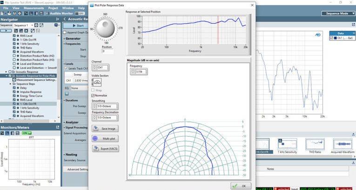Collapse Acoustic Response for Polar Plots node
The width and height of the screenshot is (356, 190).
pyautogui.click(x=6, y=76)
